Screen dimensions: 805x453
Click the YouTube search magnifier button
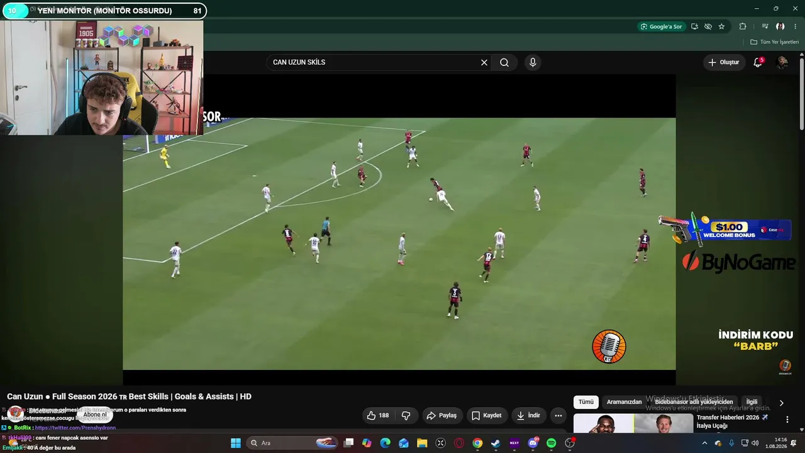[x=504, y=62]
